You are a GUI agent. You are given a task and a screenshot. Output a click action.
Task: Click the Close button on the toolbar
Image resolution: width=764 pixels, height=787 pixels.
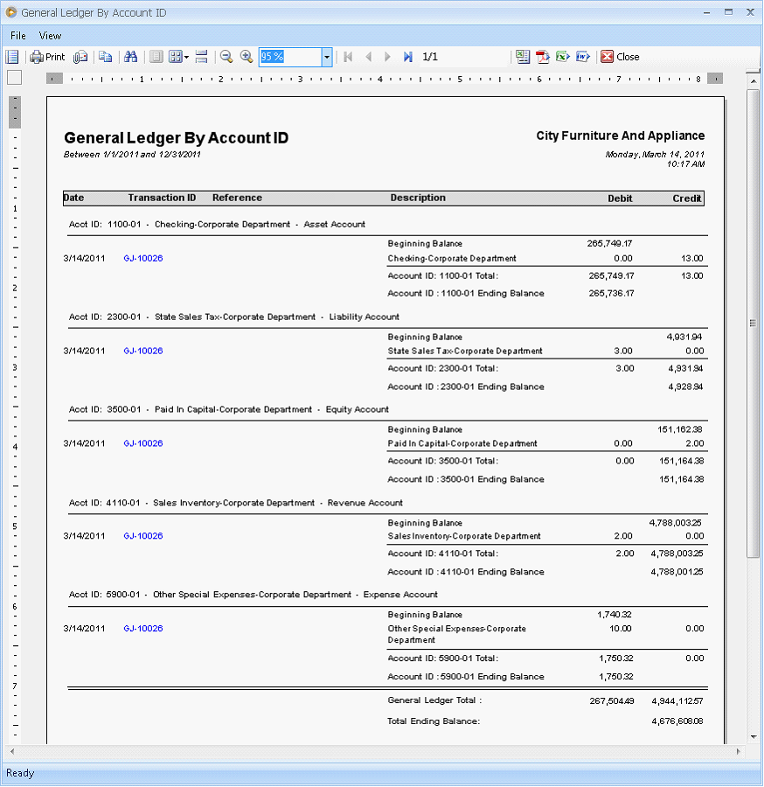point(621,57)
